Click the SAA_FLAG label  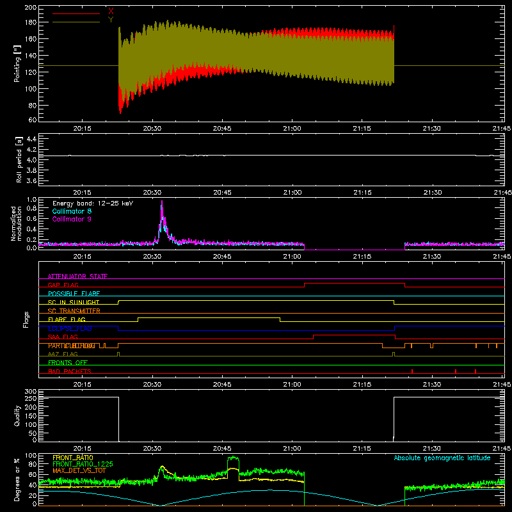click(x=63, y=337)
